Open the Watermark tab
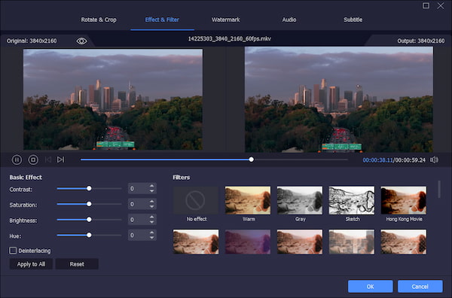 pos(226,20)
